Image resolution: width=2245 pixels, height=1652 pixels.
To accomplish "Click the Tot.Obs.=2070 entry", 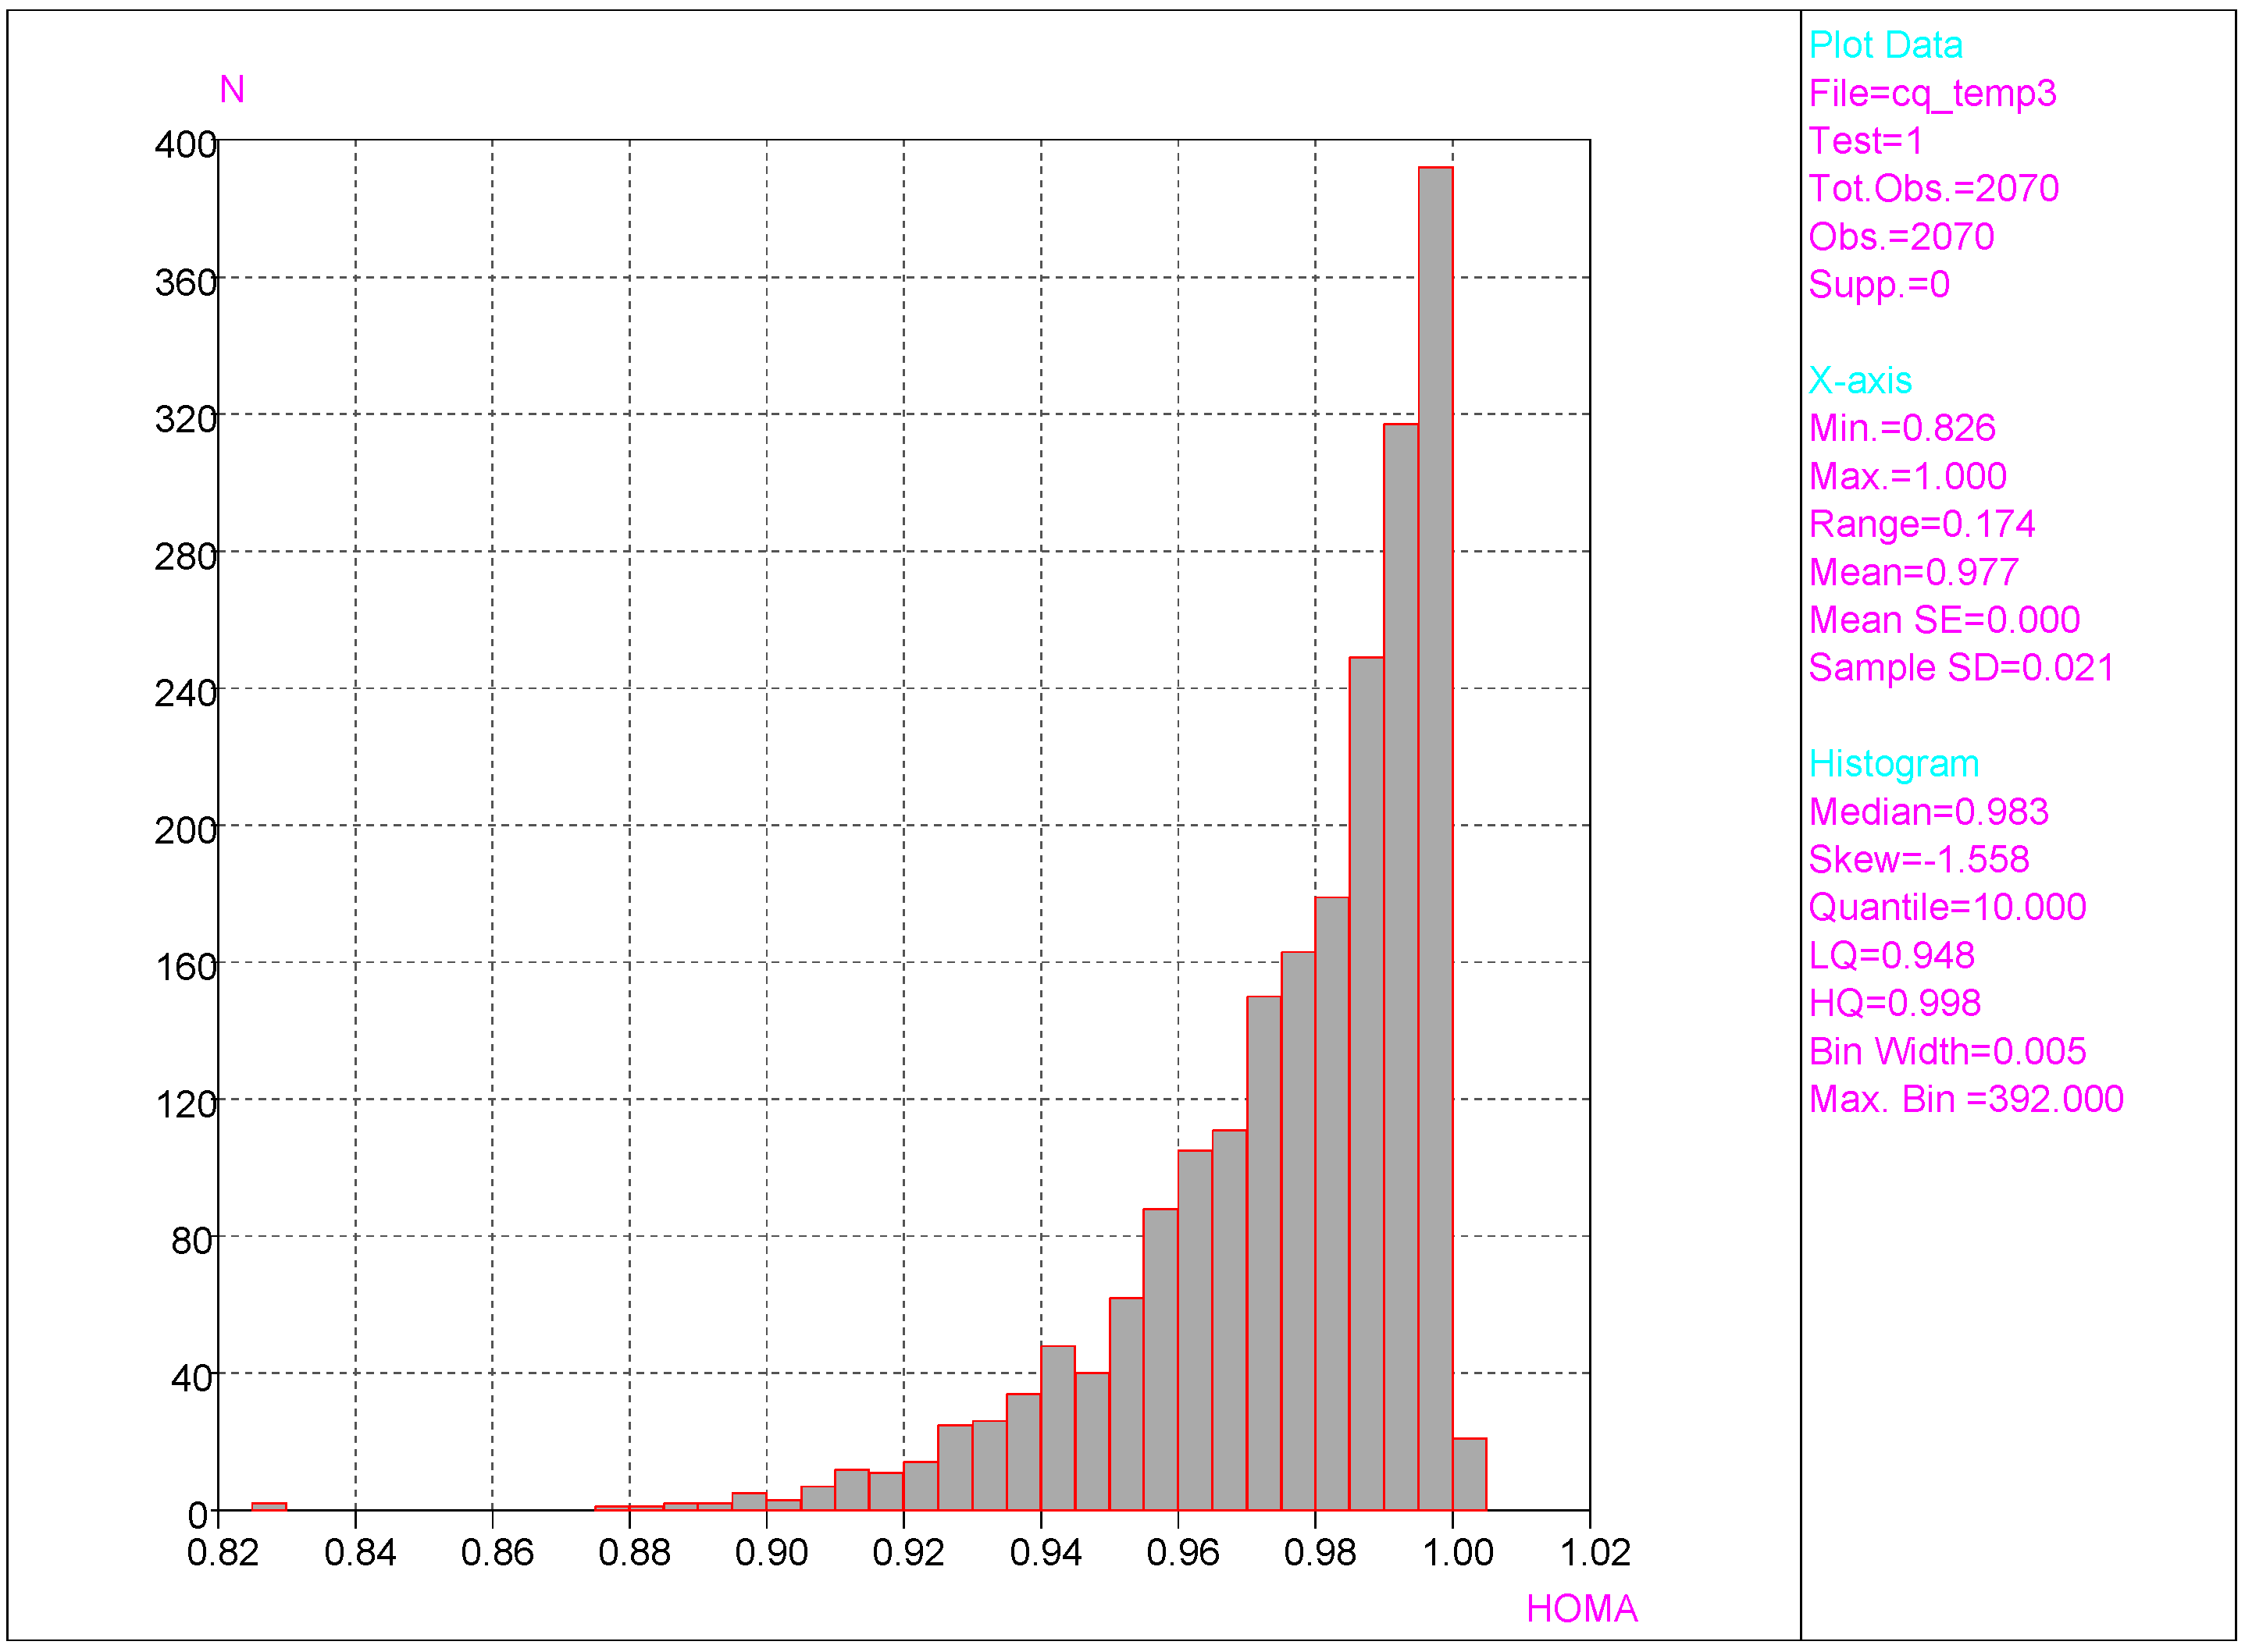I will click(1933, 189).
